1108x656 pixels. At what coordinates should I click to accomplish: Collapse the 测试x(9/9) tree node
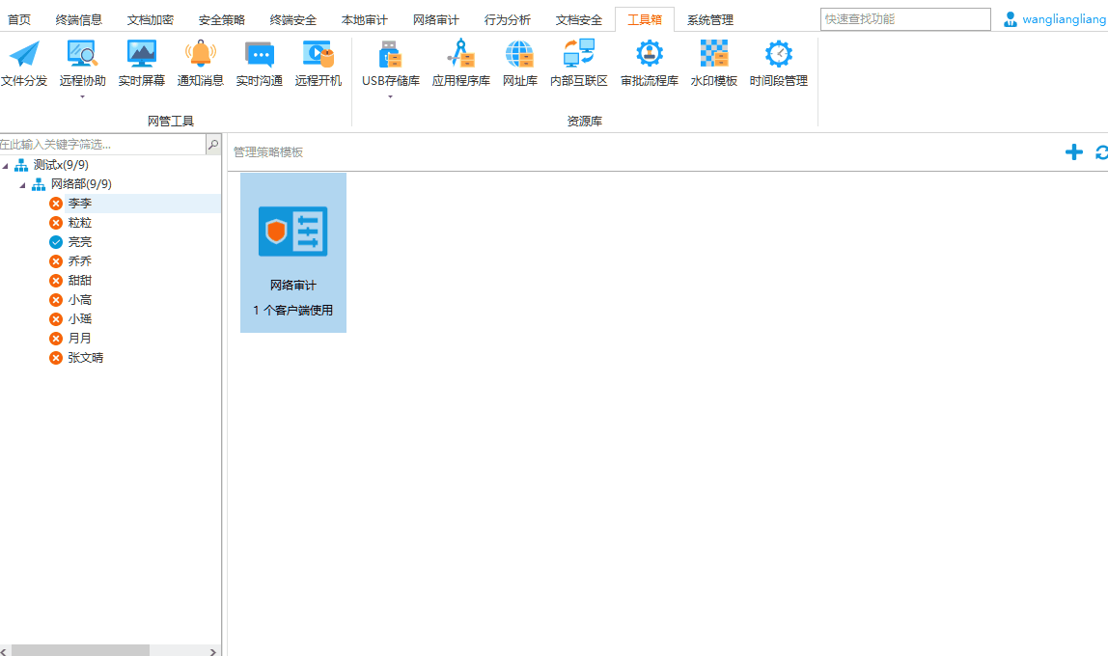6,165
